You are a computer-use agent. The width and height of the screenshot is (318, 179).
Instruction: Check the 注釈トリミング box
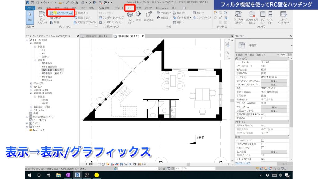[263, 148]
